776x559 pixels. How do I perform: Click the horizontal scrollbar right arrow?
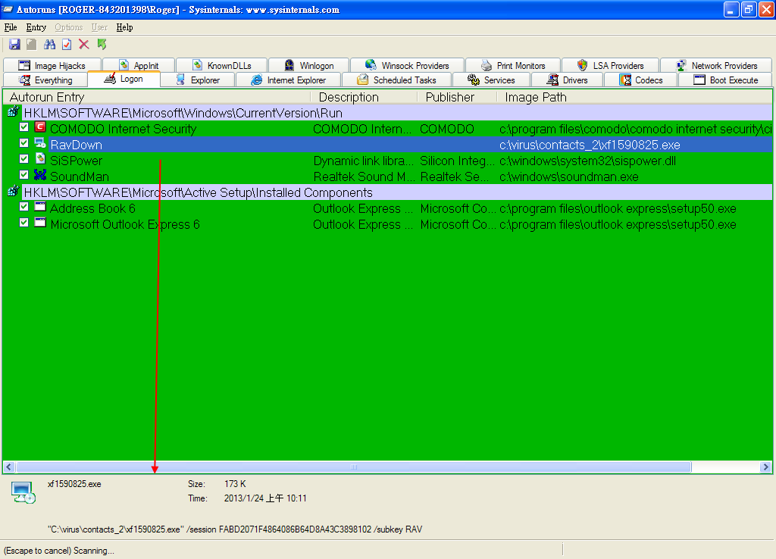tap(765, 467)
